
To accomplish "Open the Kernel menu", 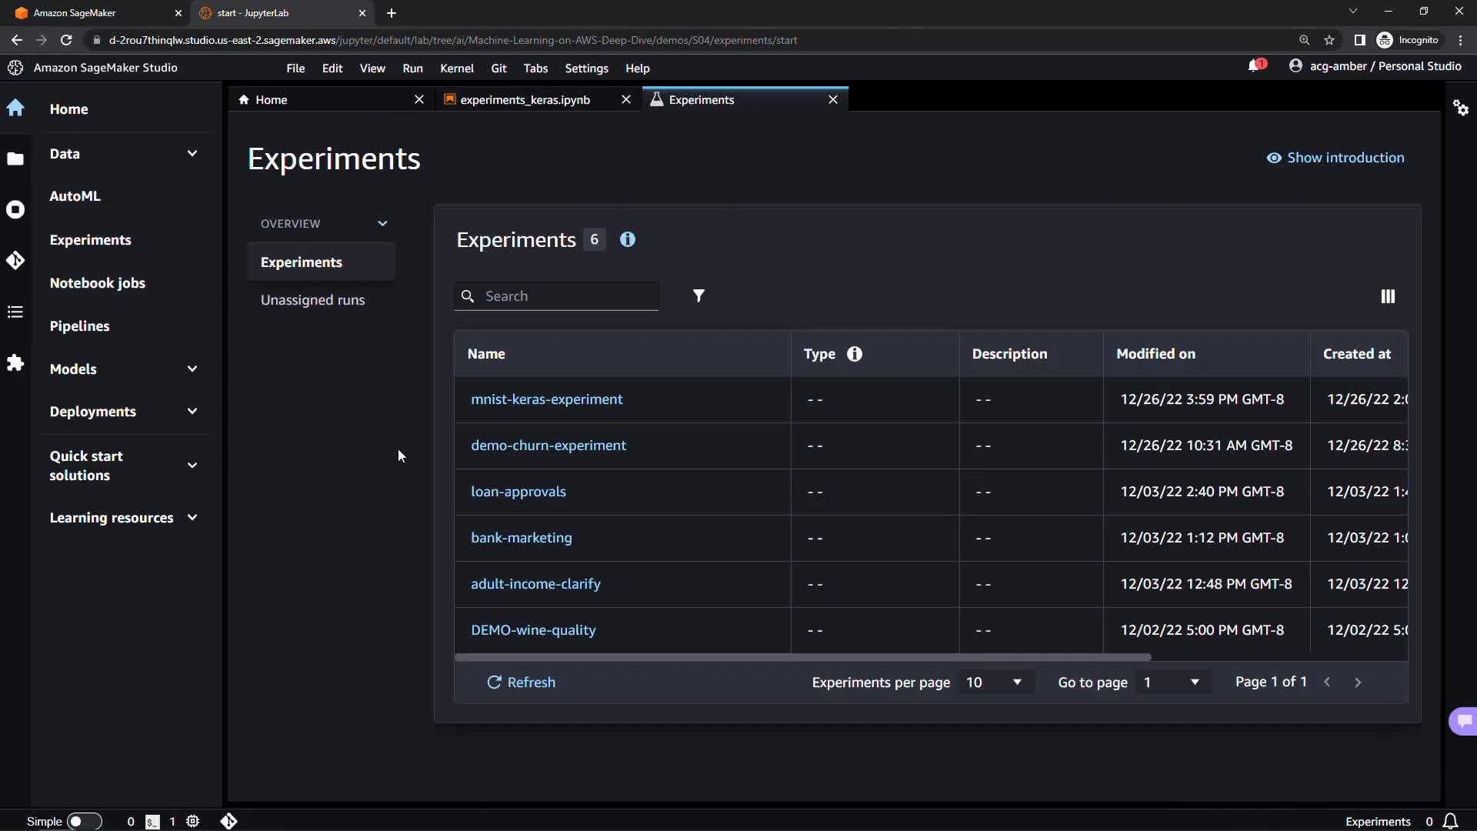I will 456,68.
